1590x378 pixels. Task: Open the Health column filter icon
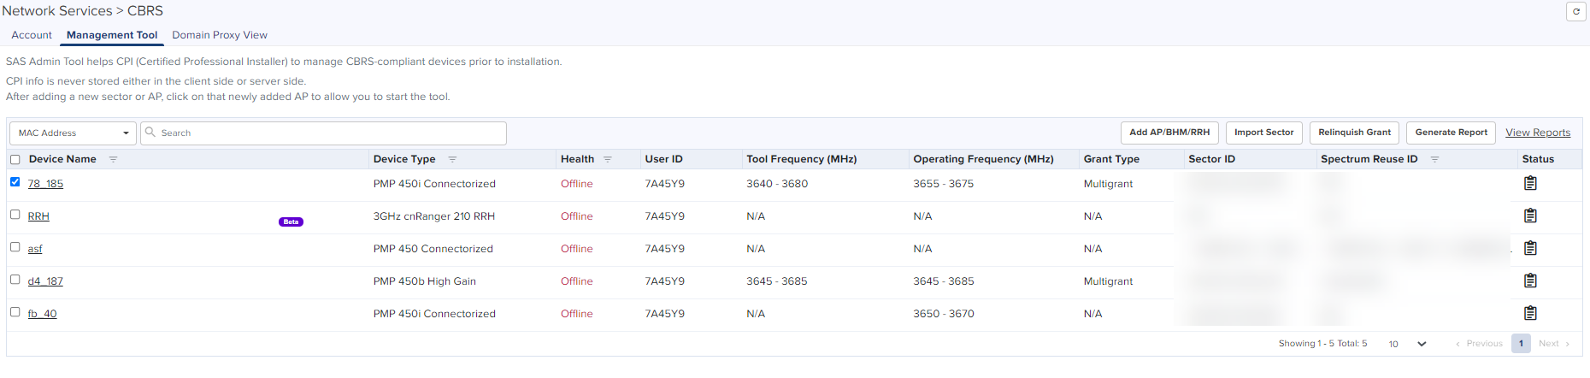608,159
